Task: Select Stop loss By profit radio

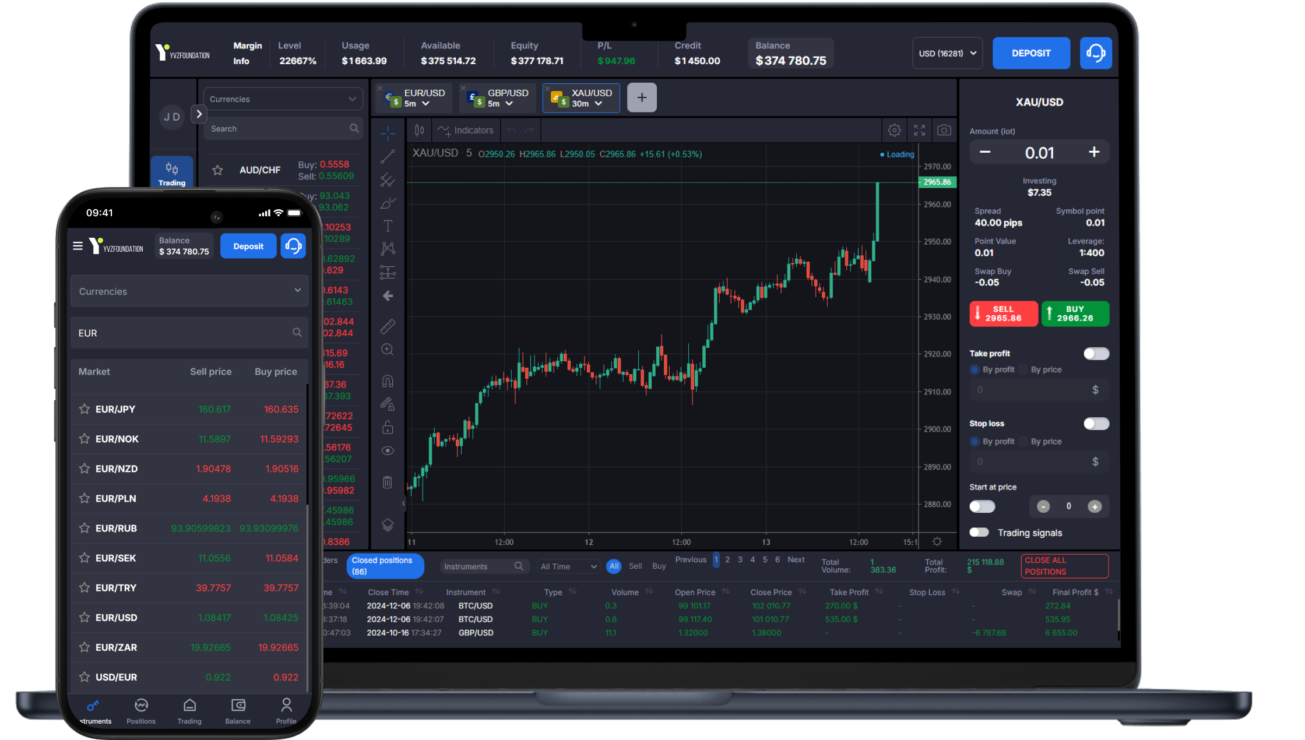Action: tap(975, 442)
